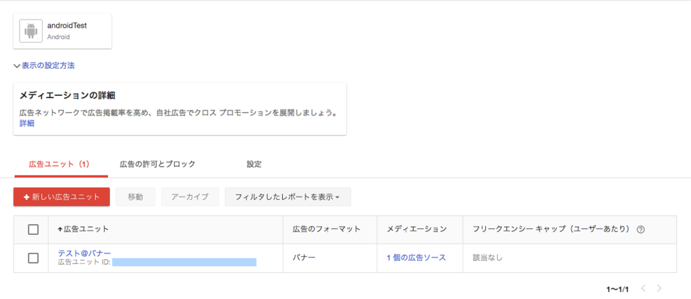
Task: Switch to 広告の許可とブロック tab
Action: coord(157,164)
